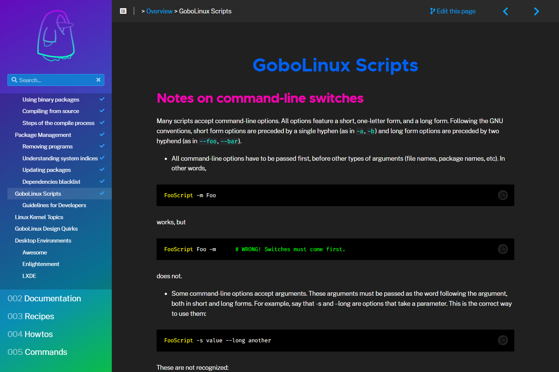Copy the '--long another' code snippet
The image size is (559, 372).
(503, 340)
